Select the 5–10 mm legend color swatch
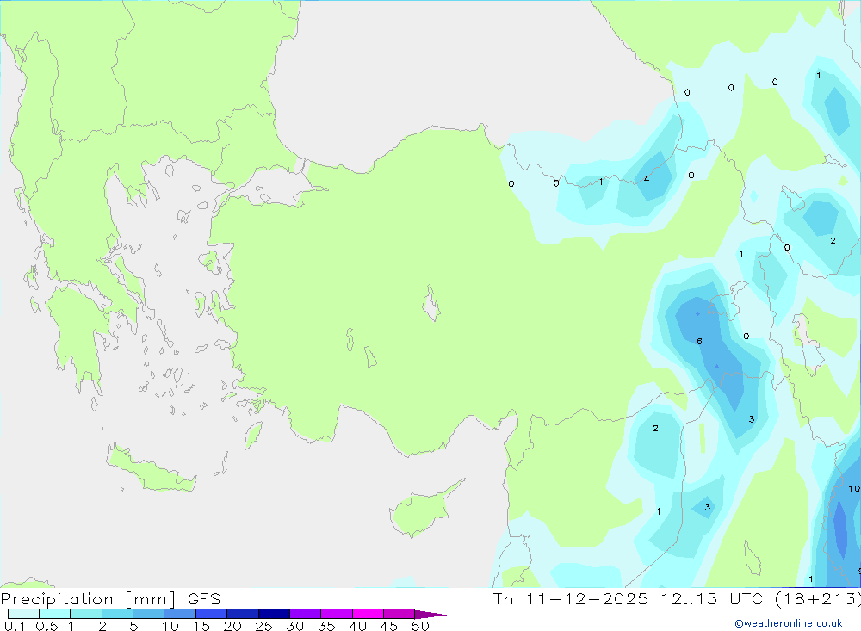861x631 pixels. pyautogui.click(x=149, y=614)
